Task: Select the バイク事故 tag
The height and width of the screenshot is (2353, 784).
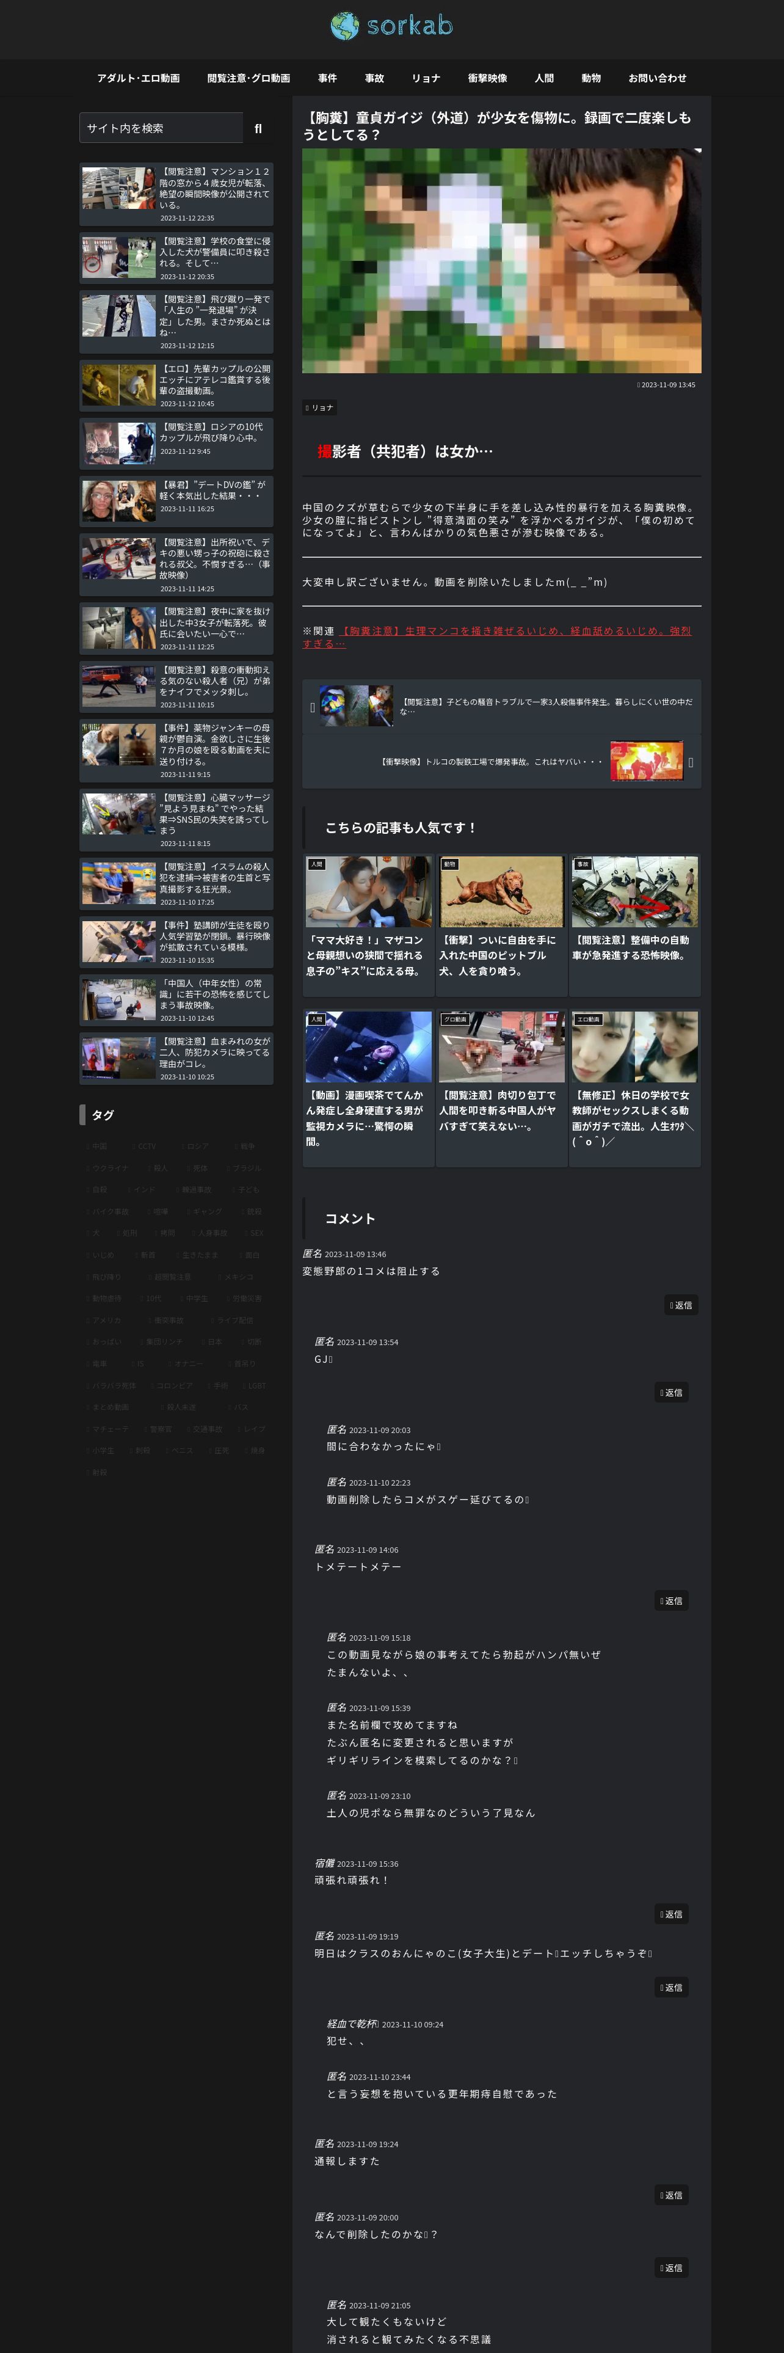Action: (x=107, y=1211)
